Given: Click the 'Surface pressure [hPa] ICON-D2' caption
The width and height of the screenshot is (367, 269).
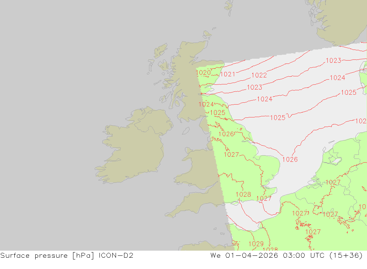Looking at the screenshot, I should point(67,255).
